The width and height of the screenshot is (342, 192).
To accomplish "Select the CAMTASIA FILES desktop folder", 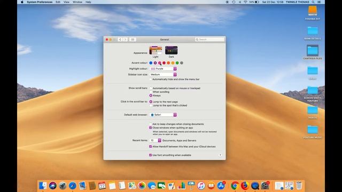I will tap(313, 52).
